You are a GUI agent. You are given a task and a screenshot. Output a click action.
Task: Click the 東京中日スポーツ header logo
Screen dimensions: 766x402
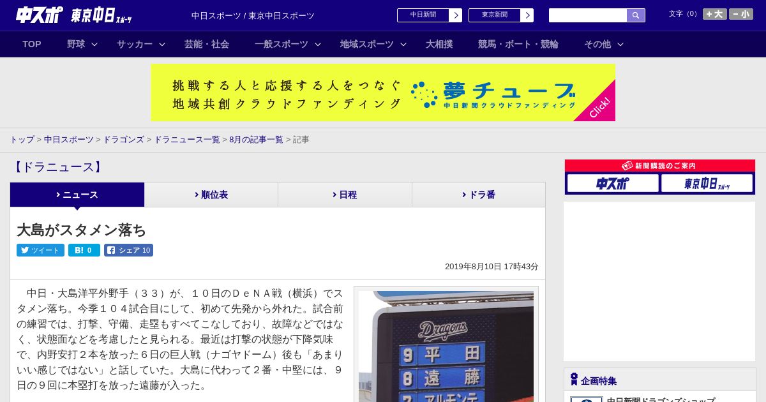(101, 15)
